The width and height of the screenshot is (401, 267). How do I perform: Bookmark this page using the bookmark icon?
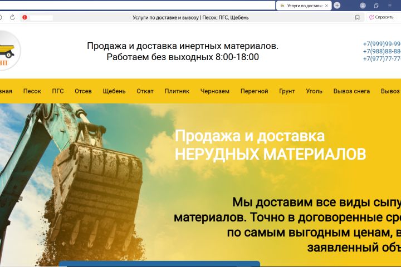click(x=357, y=17)
